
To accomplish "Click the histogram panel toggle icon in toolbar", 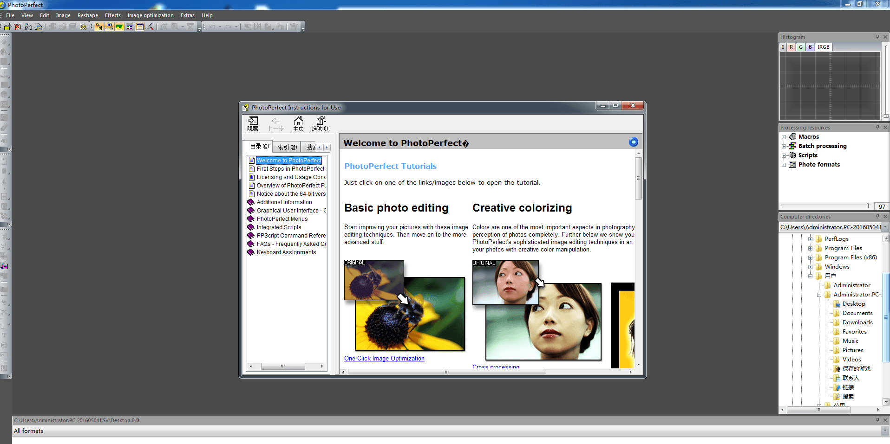I will click(119, 27).
